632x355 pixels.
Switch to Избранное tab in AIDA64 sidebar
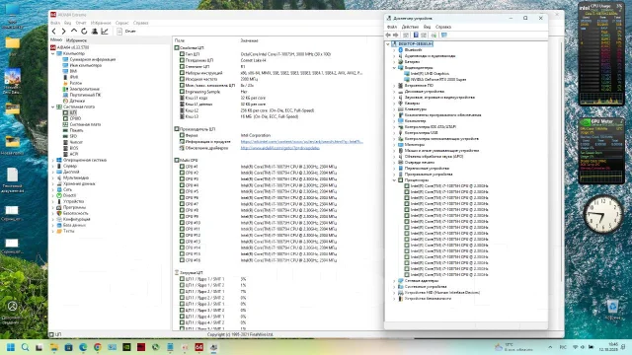(76, 40)
